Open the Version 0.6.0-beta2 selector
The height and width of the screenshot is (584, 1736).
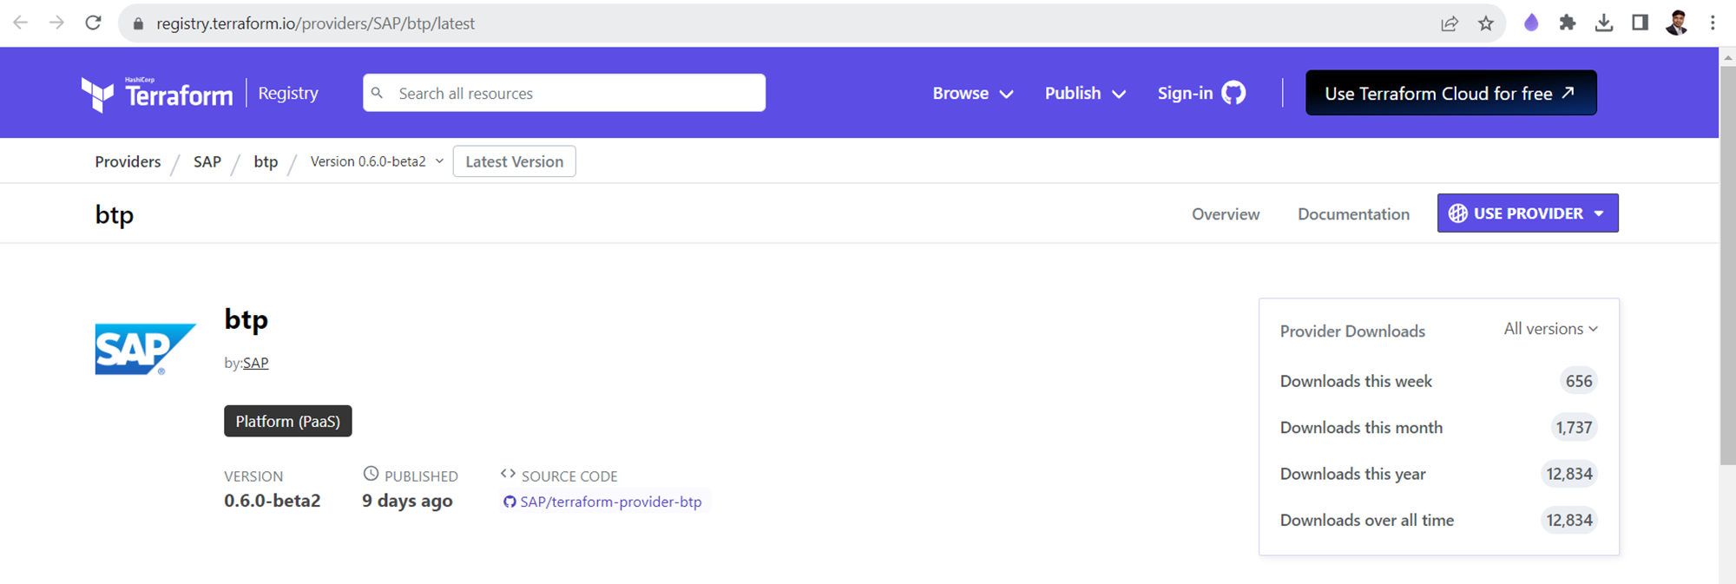click(x=377, y=161)
